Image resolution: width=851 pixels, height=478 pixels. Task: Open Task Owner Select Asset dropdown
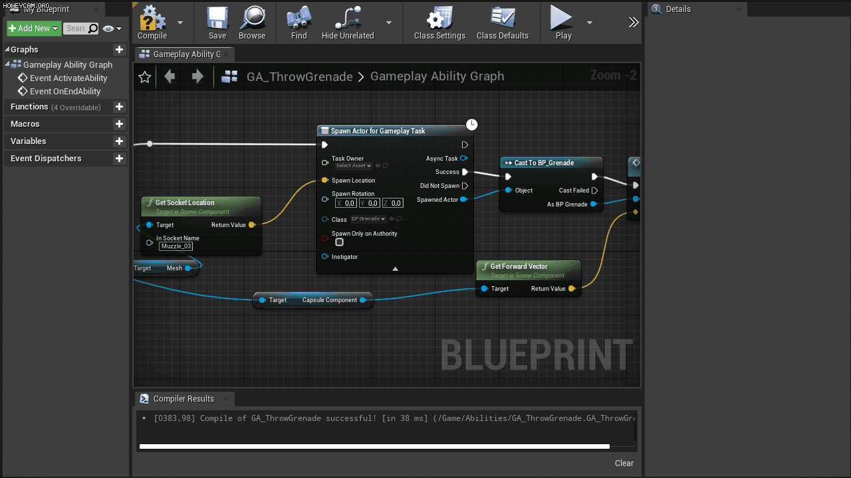[x=354, y=166]
